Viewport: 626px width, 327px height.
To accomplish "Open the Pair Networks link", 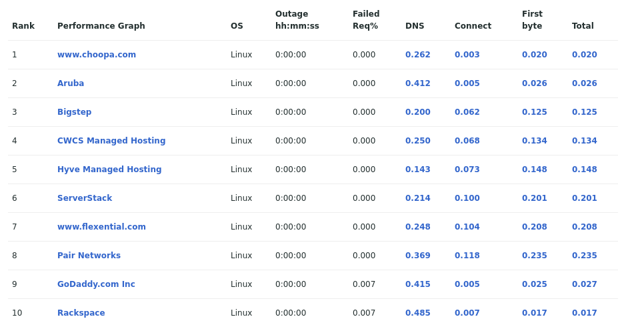I will point(89,256).
